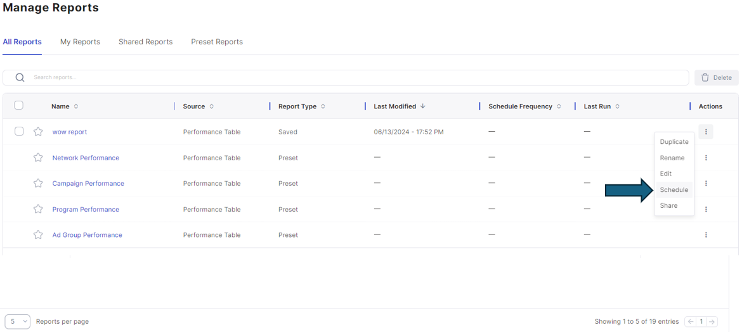Viewport: 742px width, 332px height.
Task: Switch to Preset Reports tab
Action: [217, 42]
